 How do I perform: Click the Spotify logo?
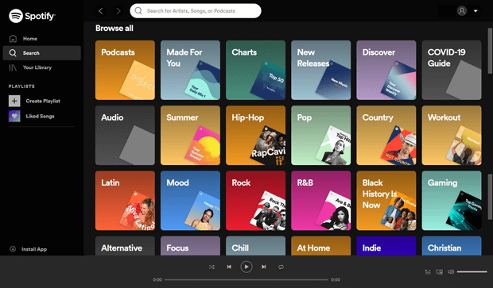(32, 16)
